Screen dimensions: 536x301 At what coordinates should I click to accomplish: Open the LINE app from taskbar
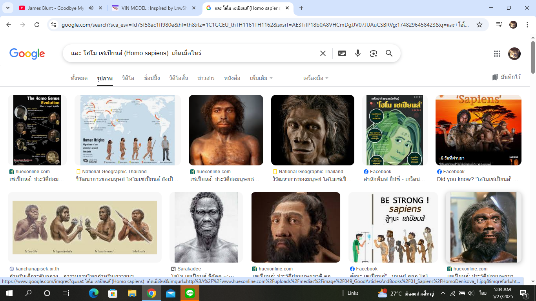click(x=190, y=293)
